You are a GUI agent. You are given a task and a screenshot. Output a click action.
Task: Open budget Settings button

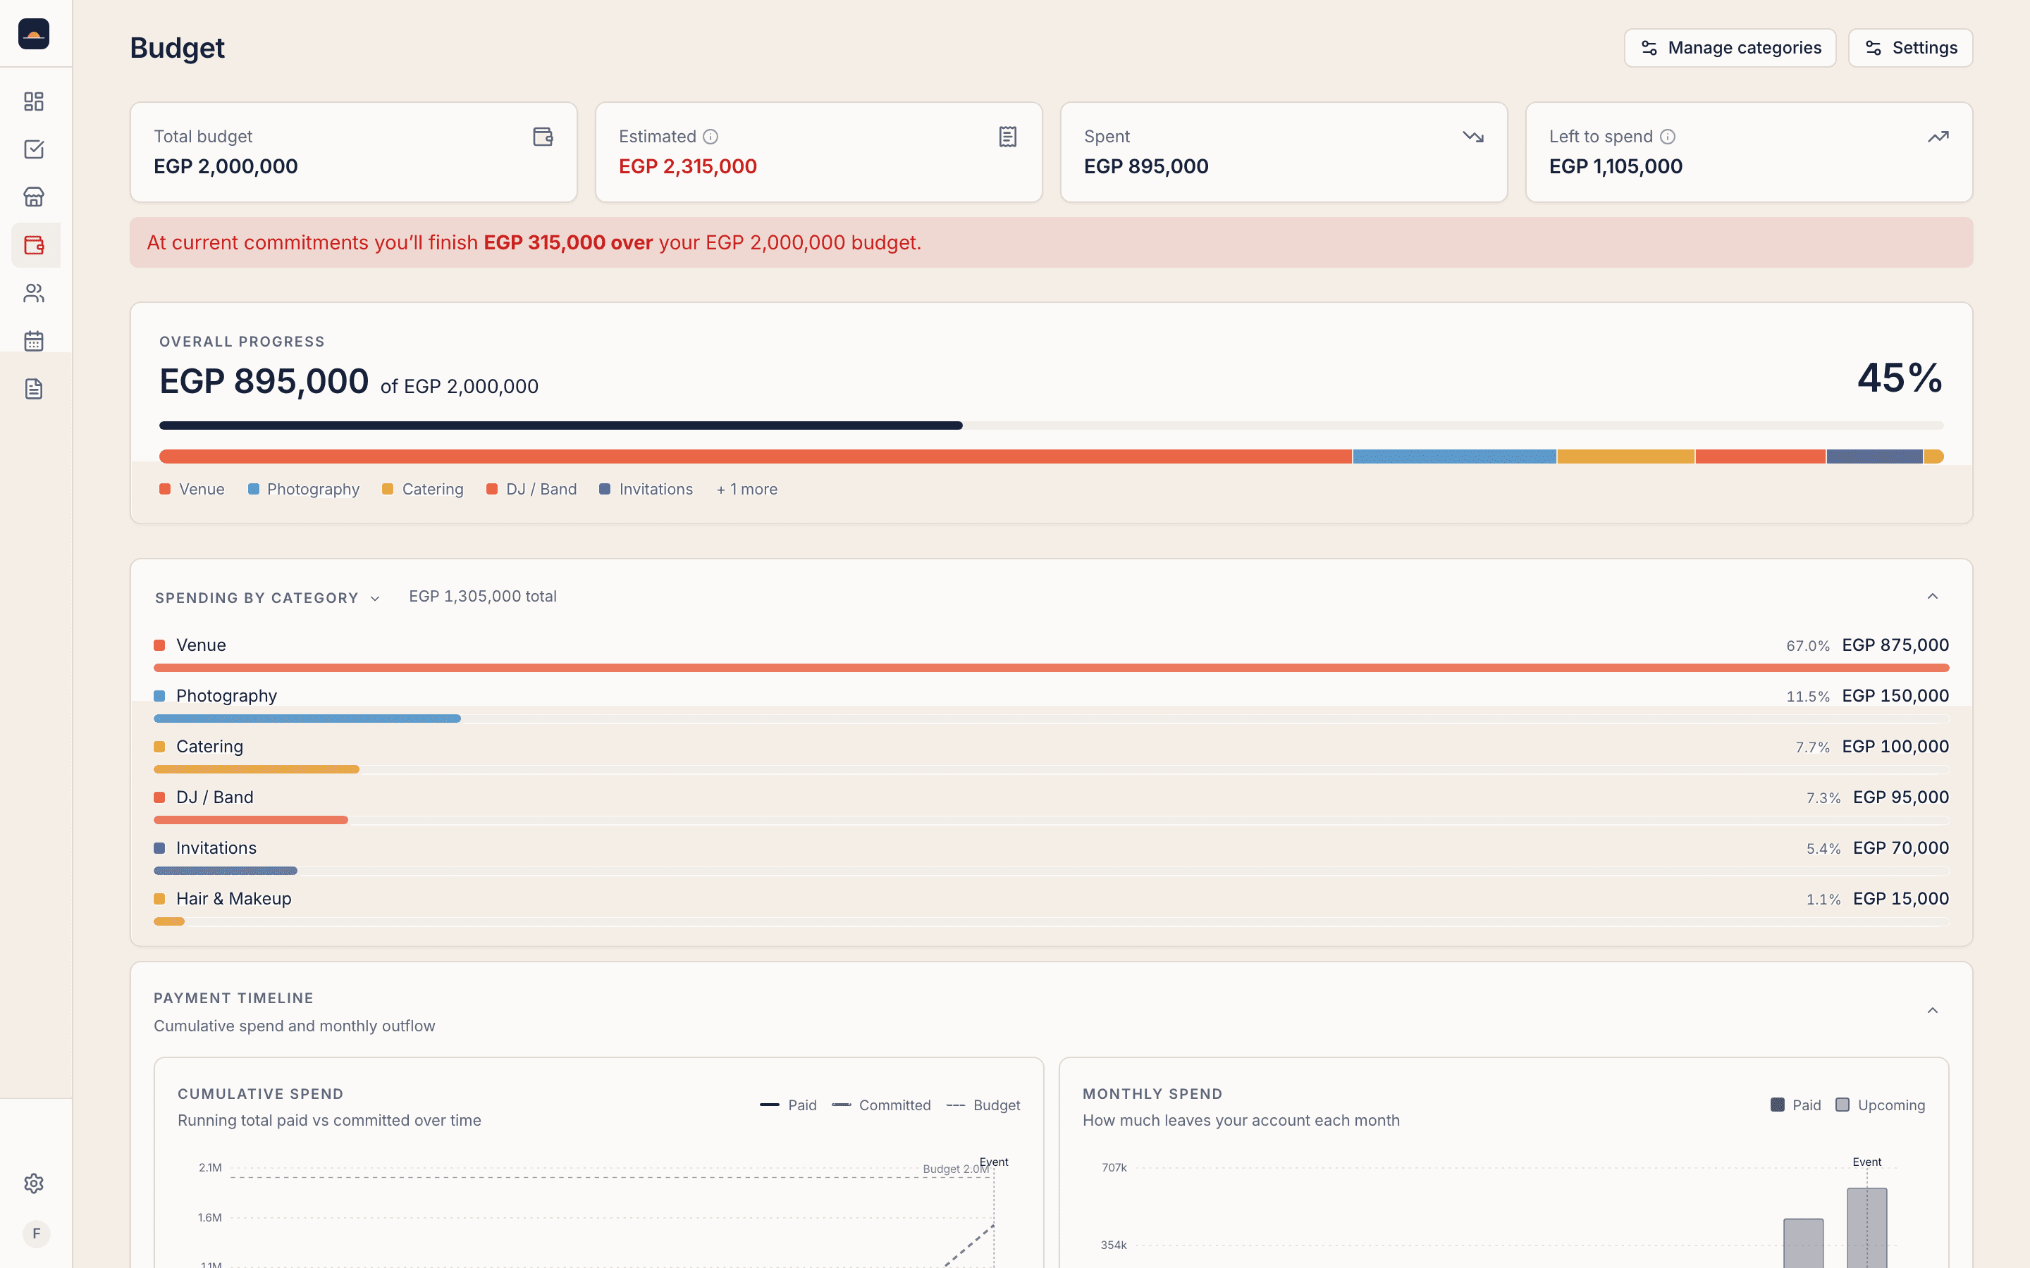(1910, 48)
